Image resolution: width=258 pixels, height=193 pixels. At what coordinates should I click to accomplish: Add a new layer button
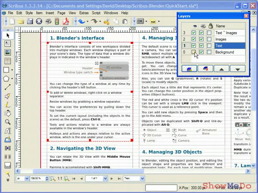coord(189,69)
